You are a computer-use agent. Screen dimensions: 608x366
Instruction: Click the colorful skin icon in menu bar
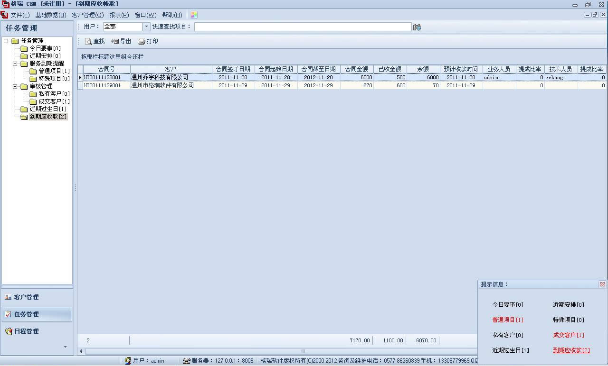pyautogui.click(x=194, y=15)
